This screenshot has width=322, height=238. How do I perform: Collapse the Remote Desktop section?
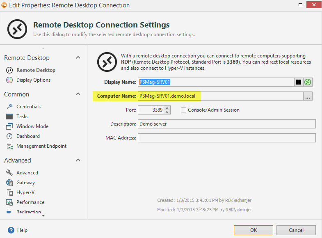tap(78, 58)
